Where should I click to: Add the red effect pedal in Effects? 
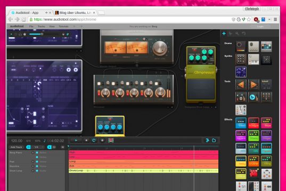(254, 123)
